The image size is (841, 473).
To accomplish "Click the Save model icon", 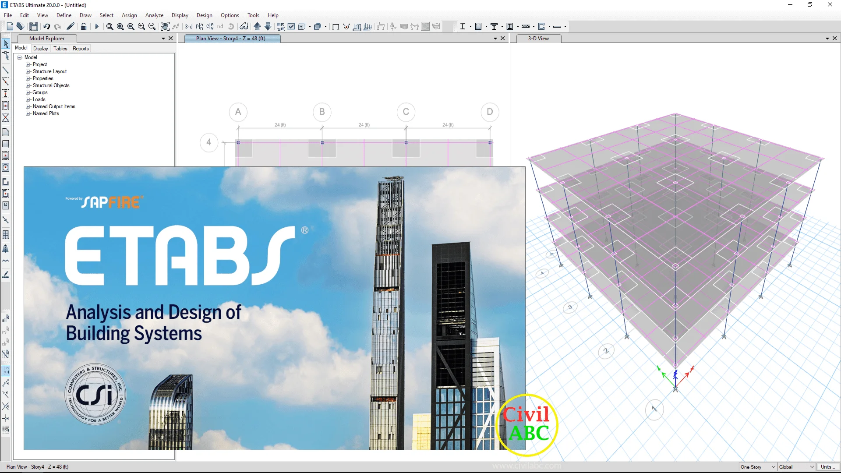I will point(34,26).
